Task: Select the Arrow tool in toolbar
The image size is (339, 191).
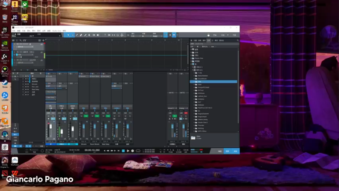Action: click(68, 35)
